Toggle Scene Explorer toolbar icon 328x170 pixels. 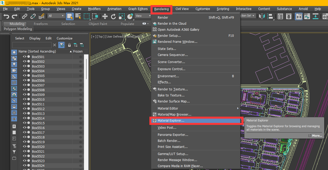pos(280,16)
